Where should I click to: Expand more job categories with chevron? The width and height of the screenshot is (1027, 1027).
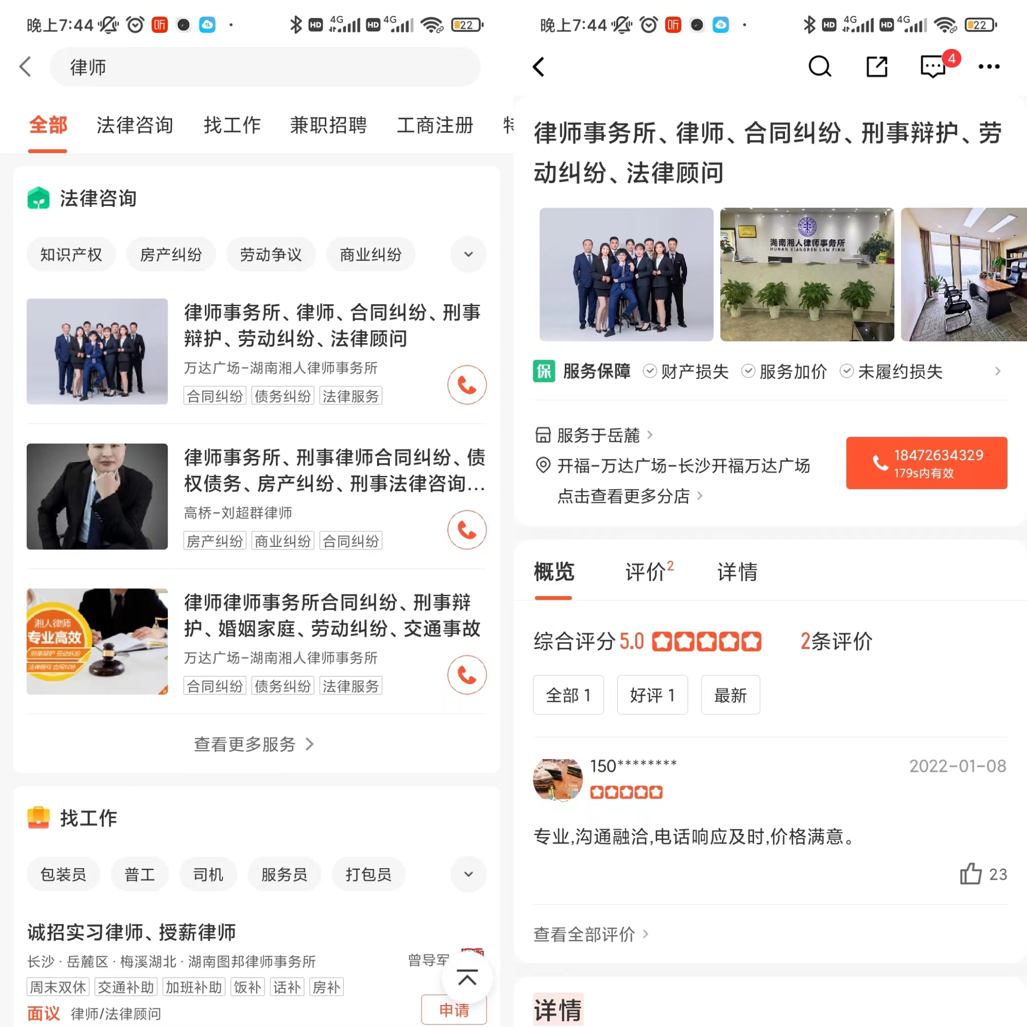click(468, 874)
